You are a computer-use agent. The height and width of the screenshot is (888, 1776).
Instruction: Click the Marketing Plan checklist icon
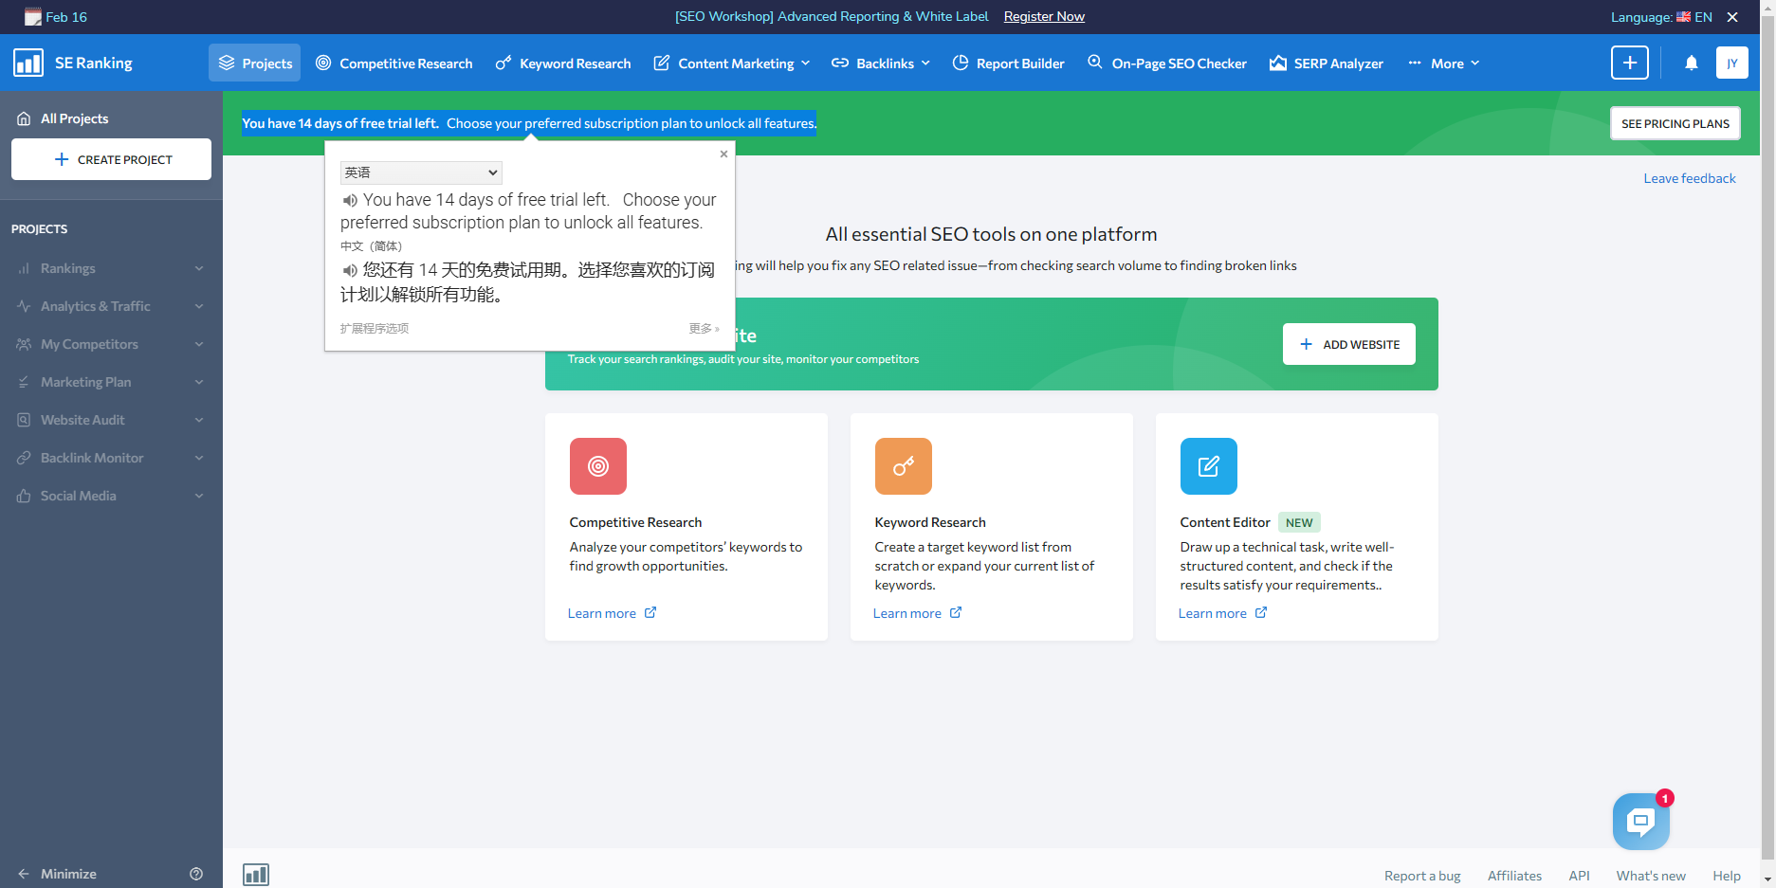coord(24,382)
